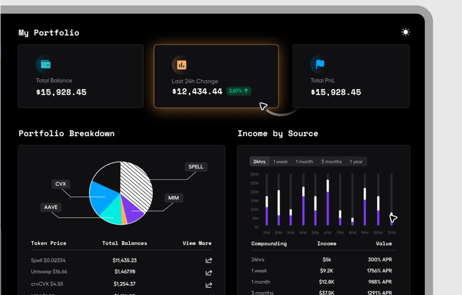
Task: Click the Uniswap $16.66 token price
Action: (49, 272)
